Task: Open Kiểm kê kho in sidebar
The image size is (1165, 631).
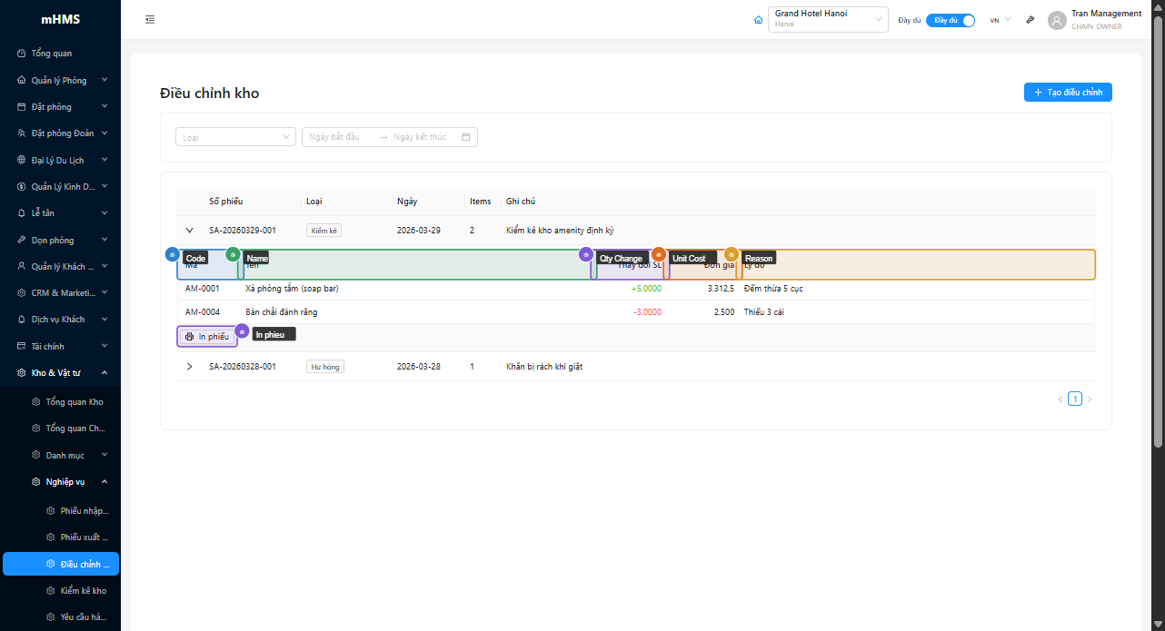Action: pyautogui.click(x=83, y=591)
